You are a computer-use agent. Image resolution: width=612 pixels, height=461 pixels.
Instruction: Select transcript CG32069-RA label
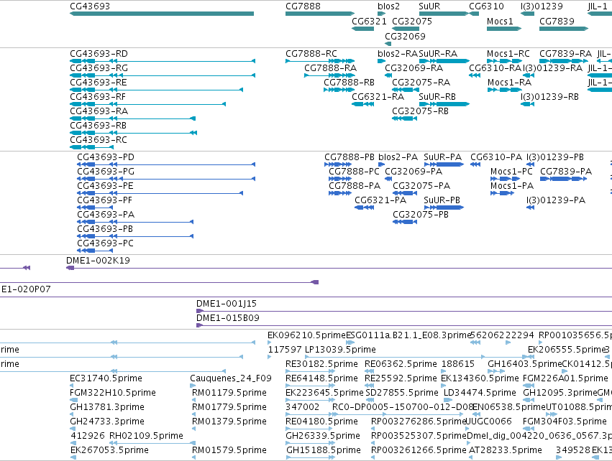coord(414,67)
